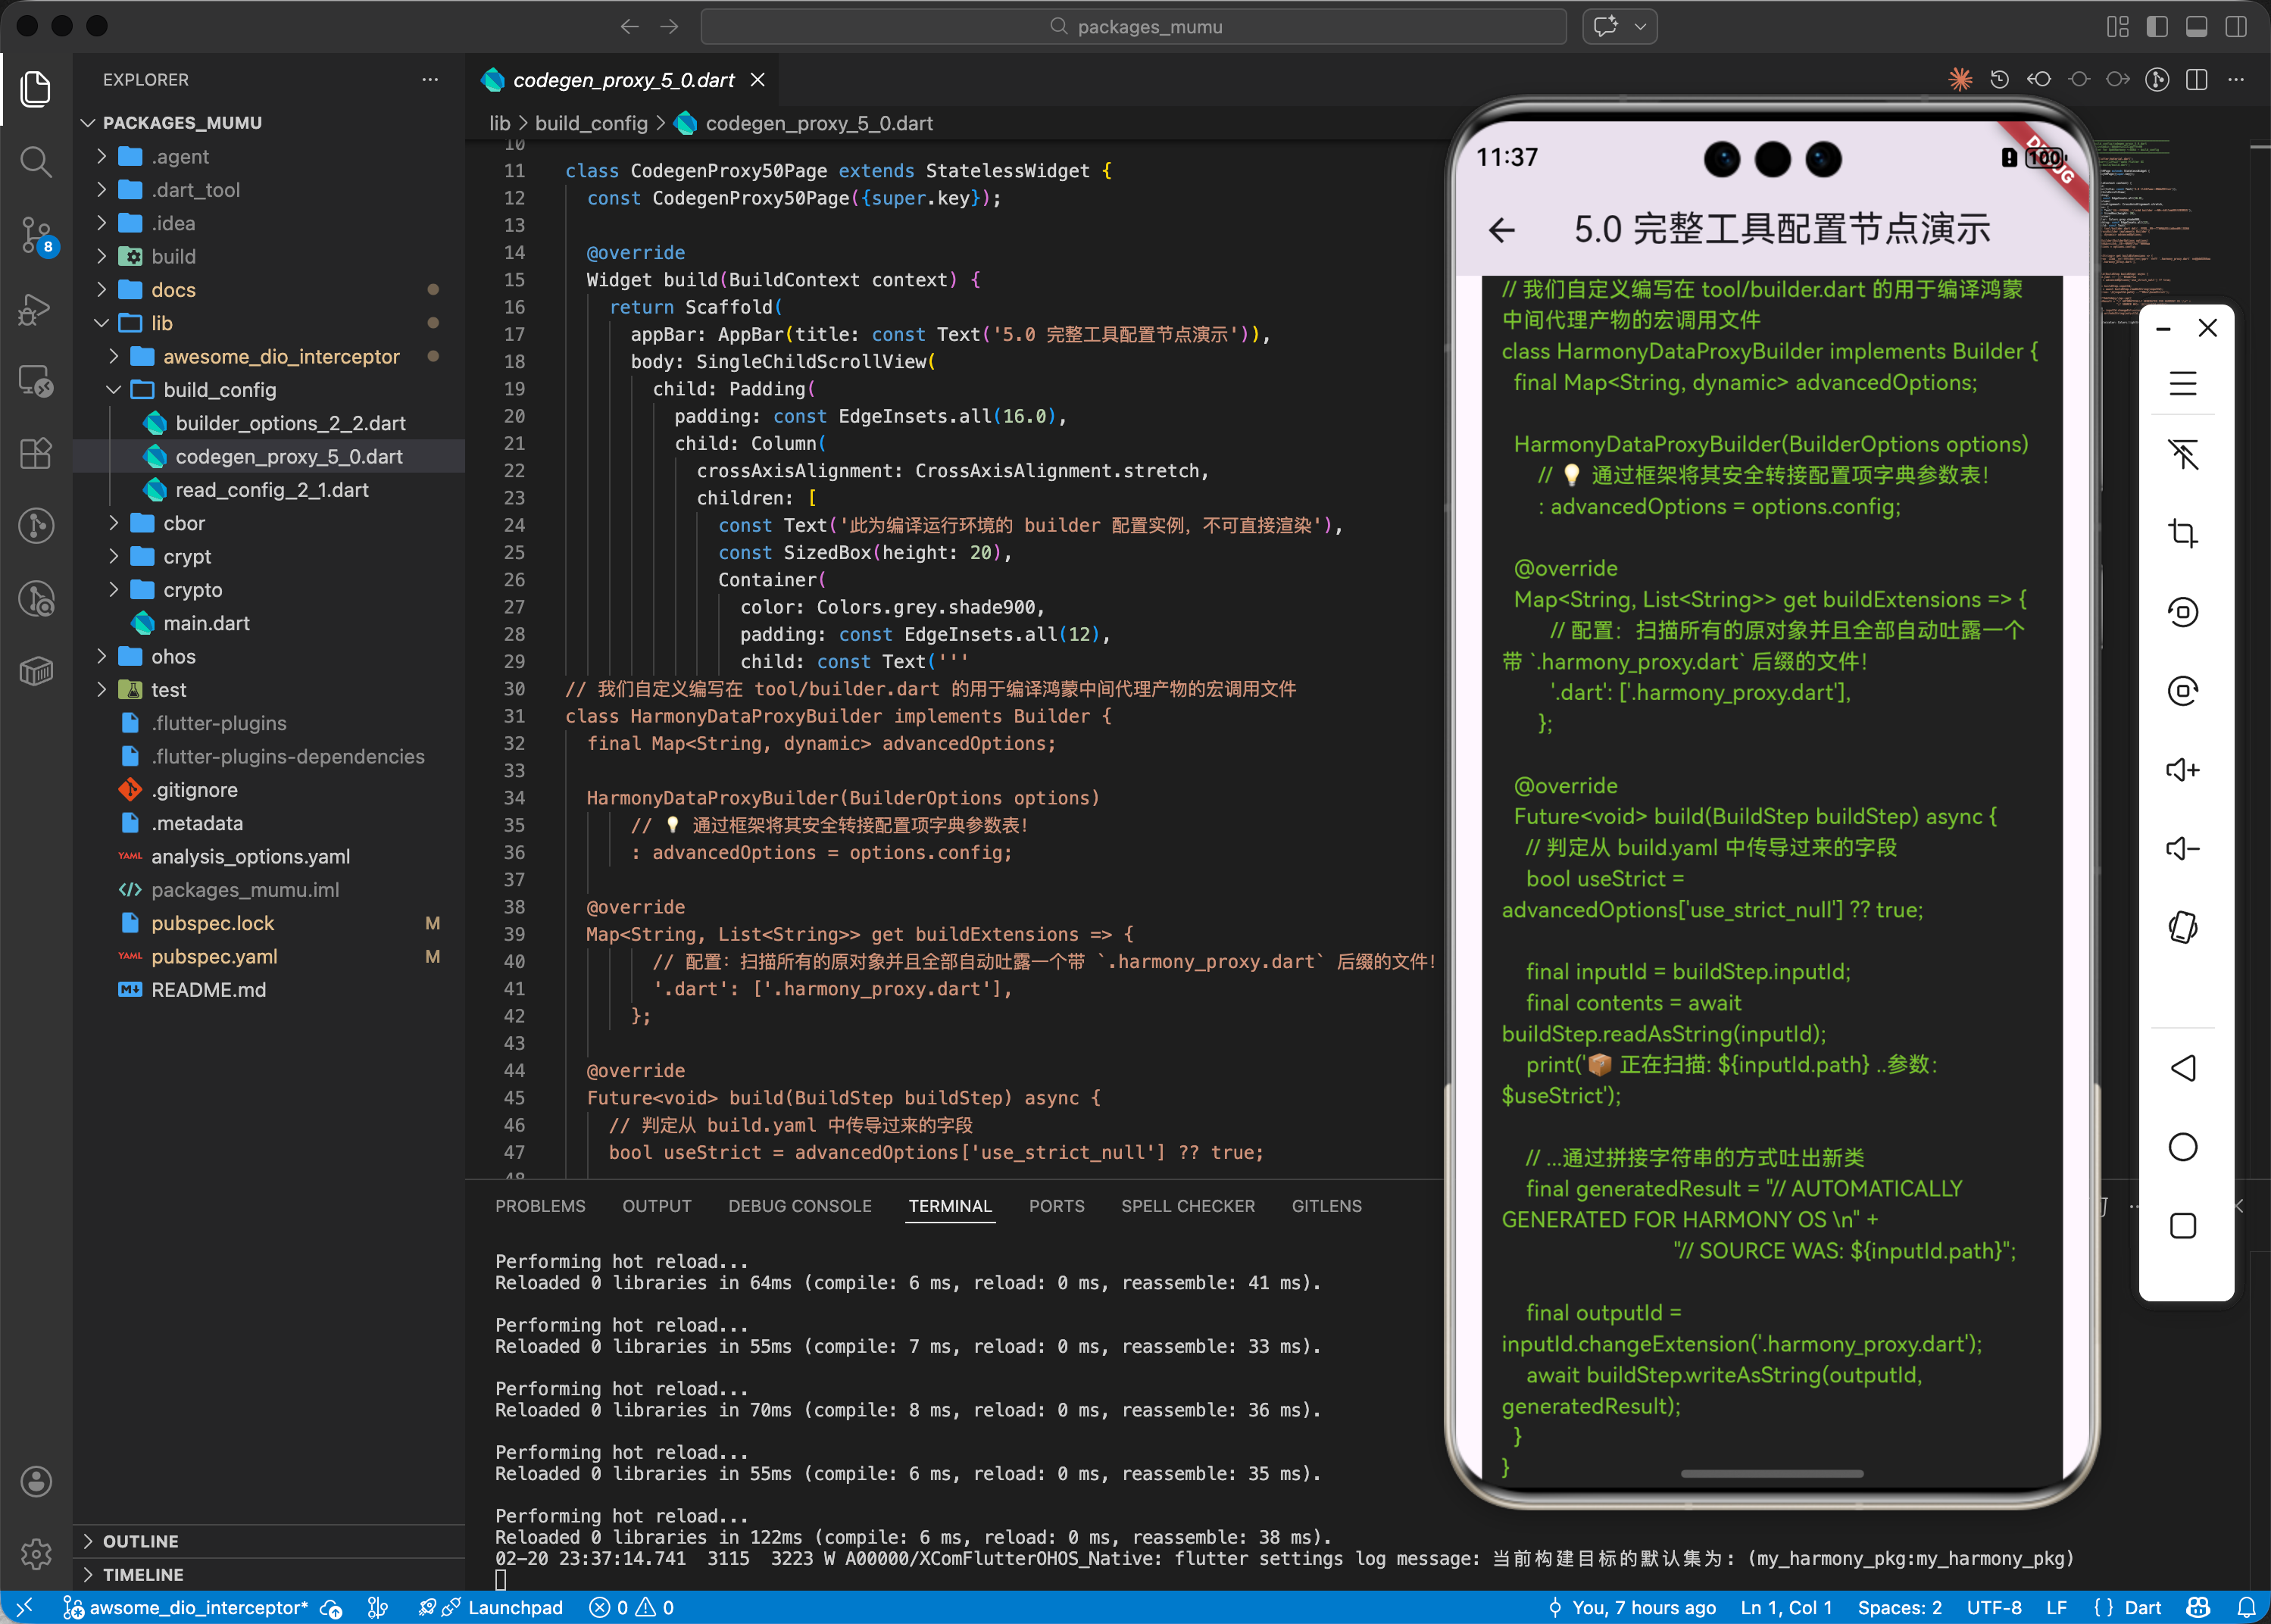This screenshot has height=1624, width=2271.
Task: Toggle the bottom panel layout icon
Action: 2197,27
